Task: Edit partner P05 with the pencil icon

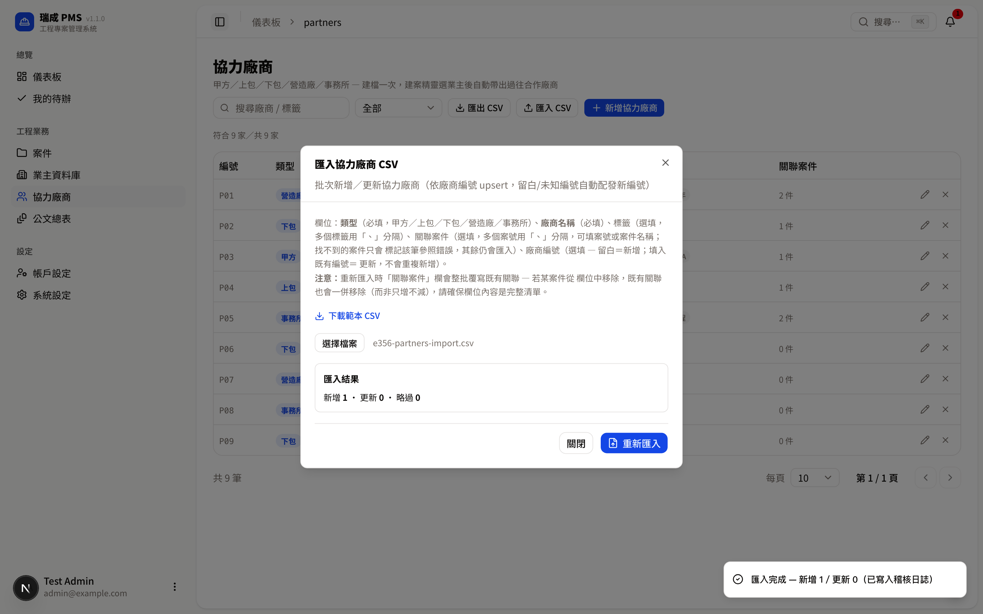Action: click(925, 318)
